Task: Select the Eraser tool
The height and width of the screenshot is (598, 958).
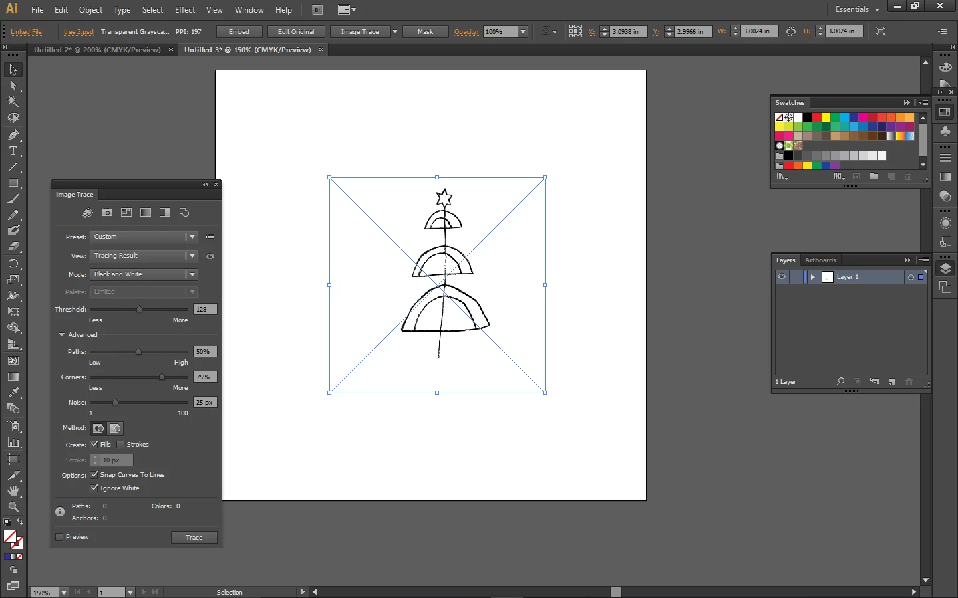Action: point(13,247)
